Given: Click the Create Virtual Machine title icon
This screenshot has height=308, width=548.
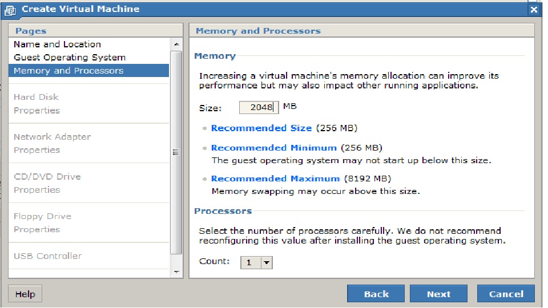Looking at the screenshot, I should [x=10, y=10].
